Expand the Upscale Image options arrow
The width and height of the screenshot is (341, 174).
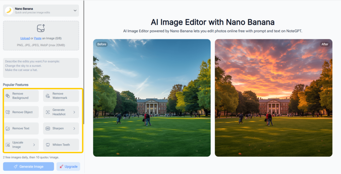34,145
